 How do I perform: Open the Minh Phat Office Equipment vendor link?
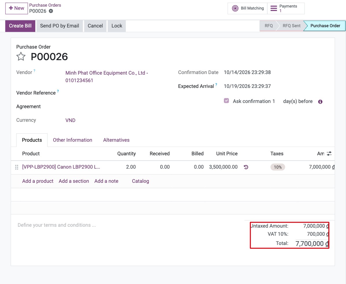pyautogui.click(x=106, y=77)
